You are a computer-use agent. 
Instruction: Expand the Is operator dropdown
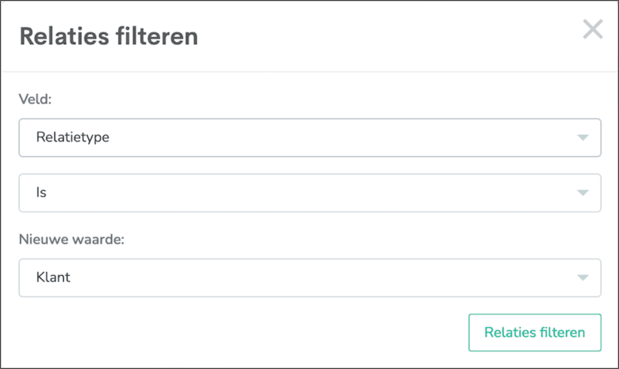tap(309, 192)
